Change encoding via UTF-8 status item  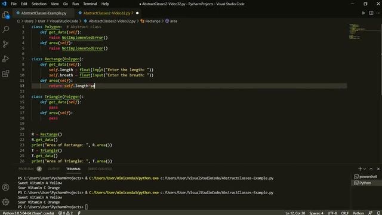click(x=332, y=213)
